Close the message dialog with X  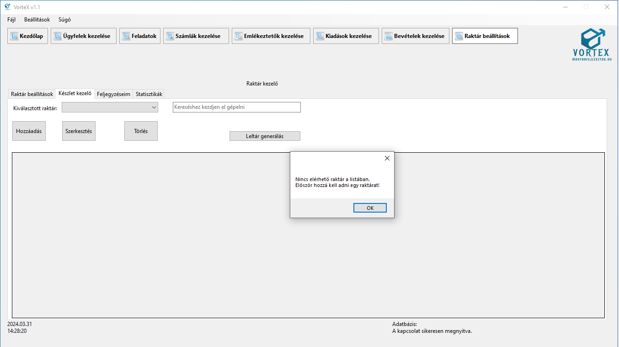pos(387,158)
